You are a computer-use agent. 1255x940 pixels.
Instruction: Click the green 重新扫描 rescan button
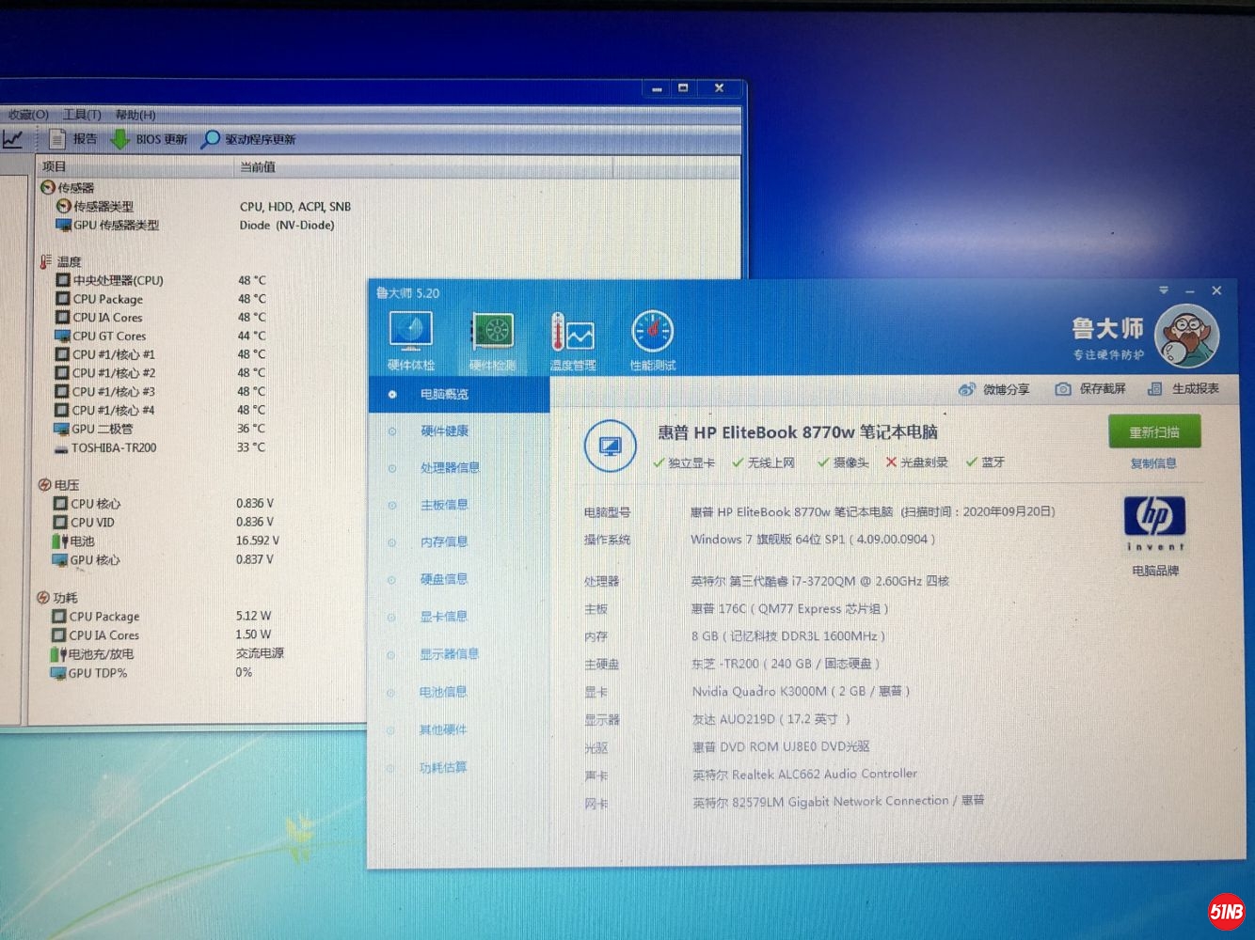(x=1153, y=432)
